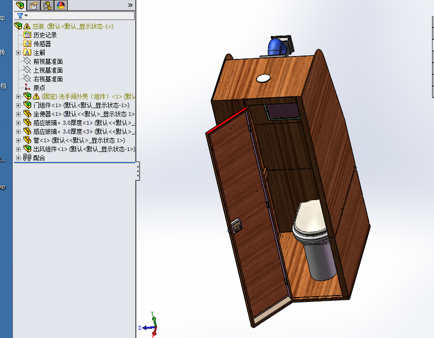The height and width of the screenshot is (338, 434).
Task: Click the 总装 assembly icon
Action: pos(18,26)
